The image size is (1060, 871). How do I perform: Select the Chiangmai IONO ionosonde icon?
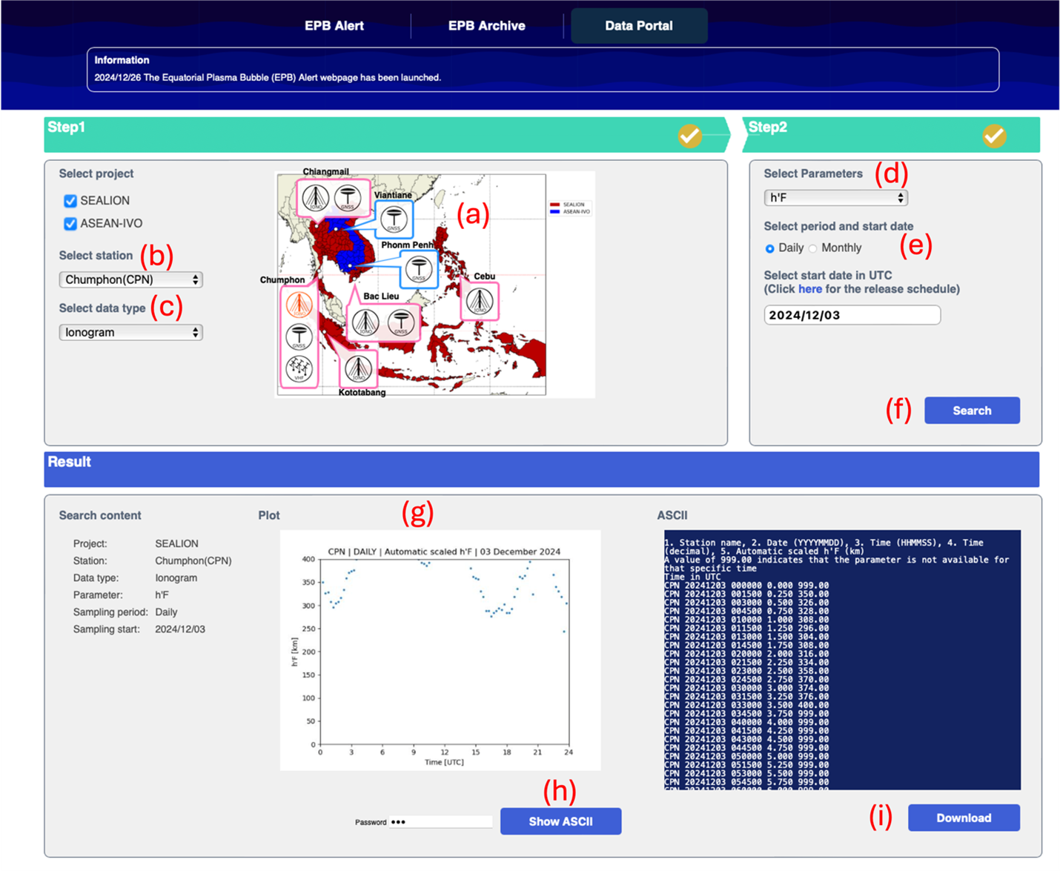pyautogui.click(x=316, y=198)
